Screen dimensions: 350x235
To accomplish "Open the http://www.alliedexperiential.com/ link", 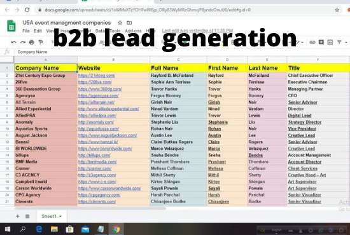I will [108, 109].
